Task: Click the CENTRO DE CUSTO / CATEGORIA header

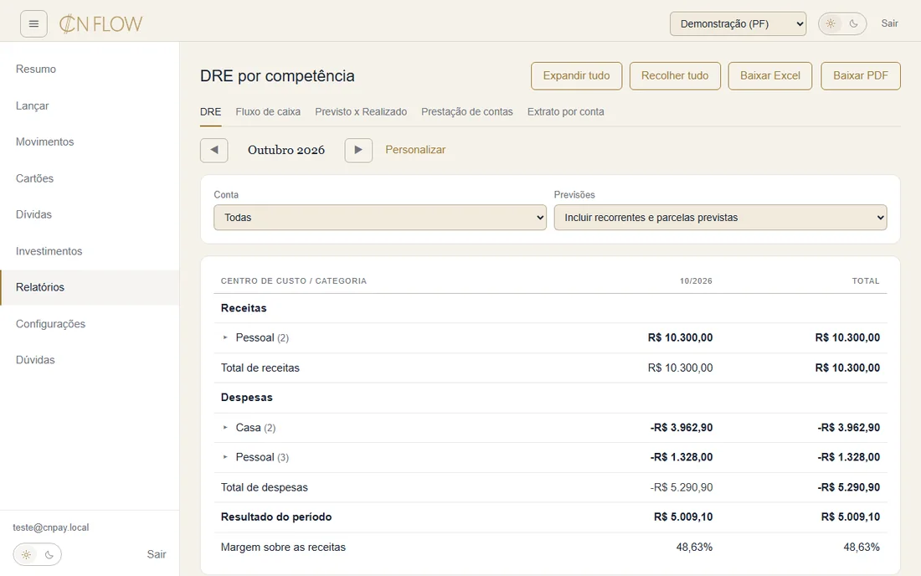Action: pos(294,281)
